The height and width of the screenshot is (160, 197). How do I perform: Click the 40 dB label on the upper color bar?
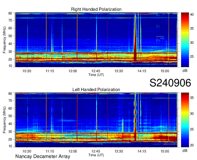192,14
